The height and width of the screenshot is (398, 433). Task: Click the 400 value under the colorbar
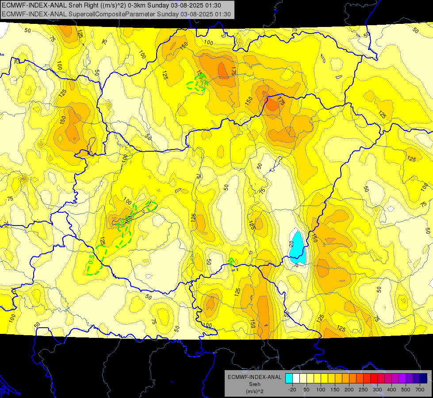click(x=391, y=390)
